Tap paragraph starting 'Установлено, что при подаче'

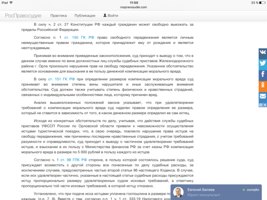[96, 196]
